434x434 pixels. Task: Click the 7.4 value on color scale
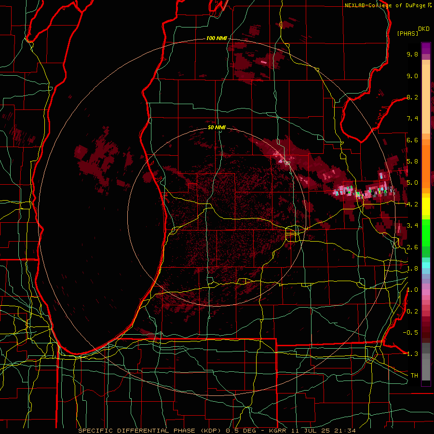pyautogui.click(x=412, y=119)
